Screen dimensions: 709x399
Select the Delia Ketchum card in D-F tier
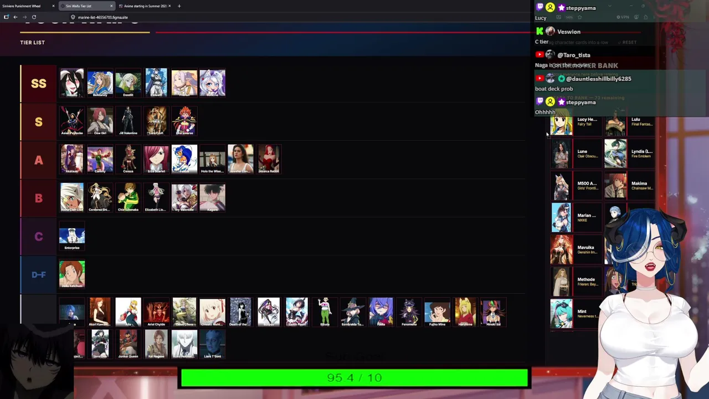[x=72, y=274]
